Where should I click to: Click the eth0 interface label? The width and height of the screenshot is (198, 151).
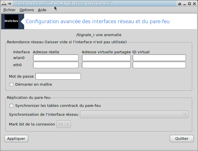tap(18, 65)
